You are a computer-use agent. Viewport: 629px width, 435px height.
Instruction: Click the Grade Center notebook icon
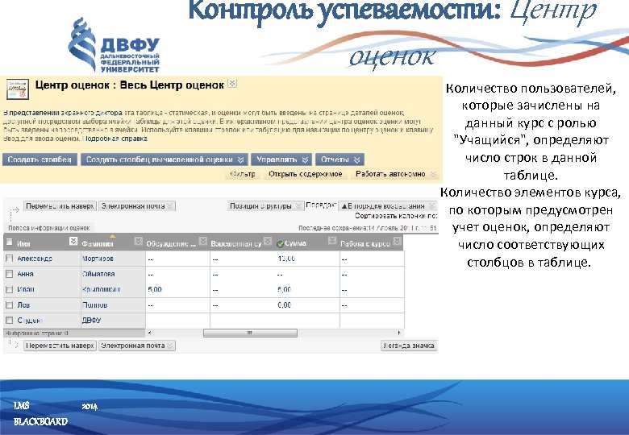point(18,89)
